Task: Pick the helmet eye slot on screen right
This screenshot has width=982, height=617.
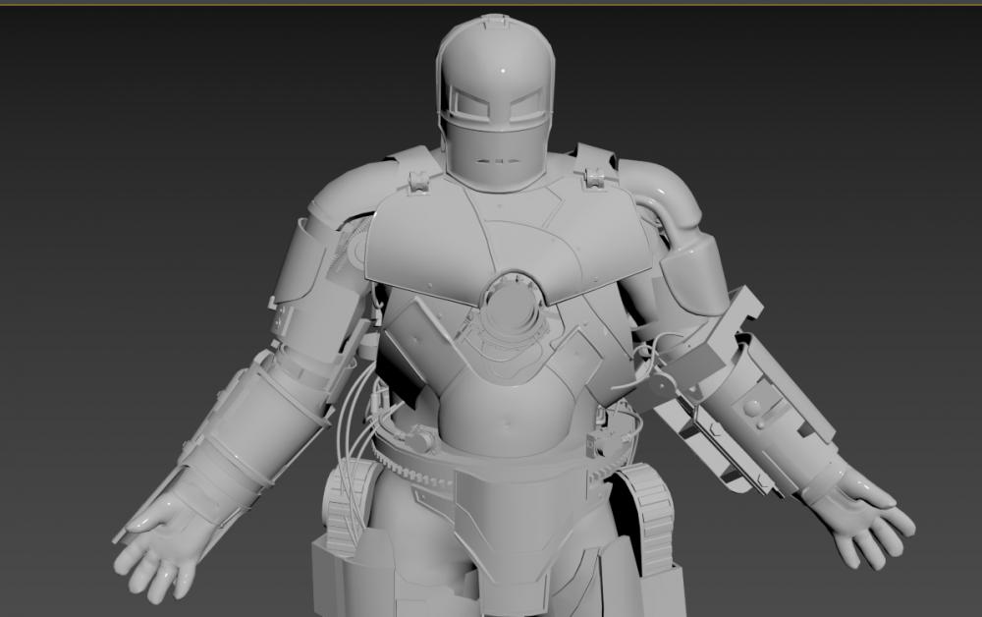Action: pyautogui.click(x=525, y=100)
